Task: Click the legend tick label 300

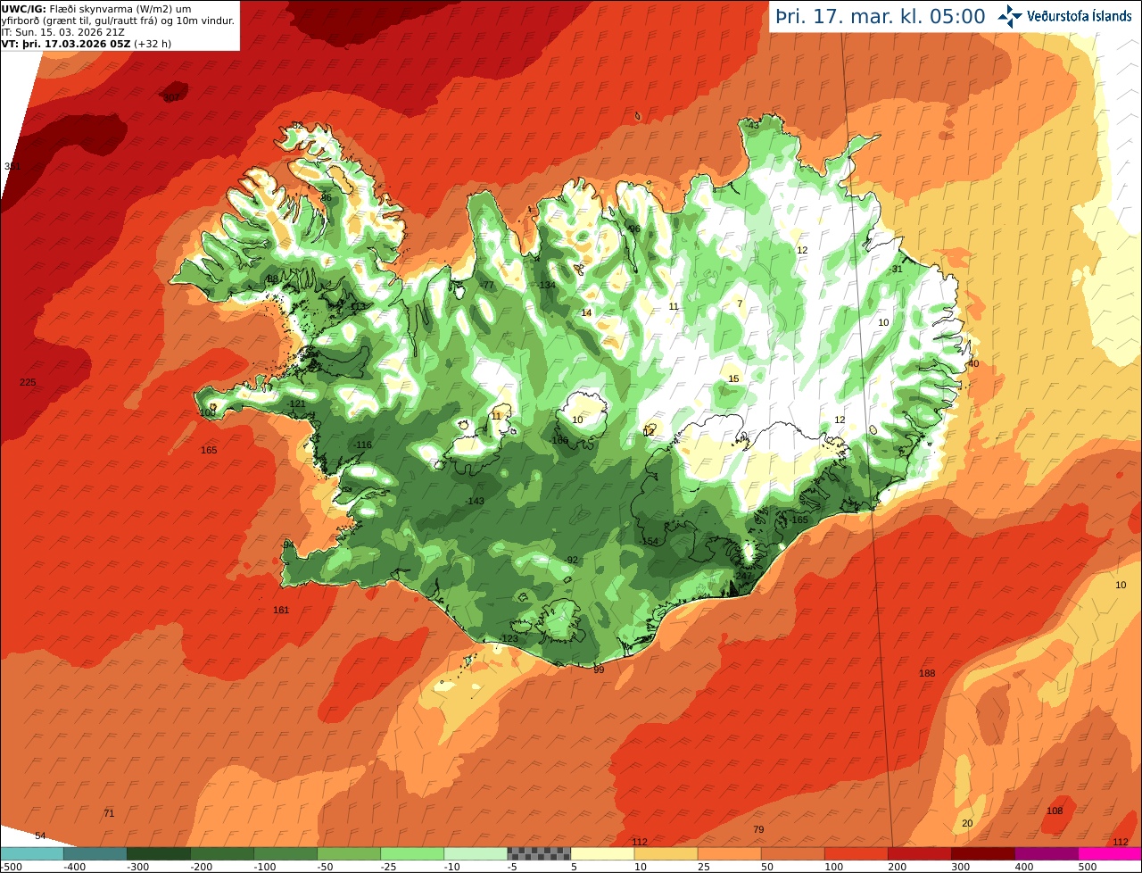Action: point(961,867)
